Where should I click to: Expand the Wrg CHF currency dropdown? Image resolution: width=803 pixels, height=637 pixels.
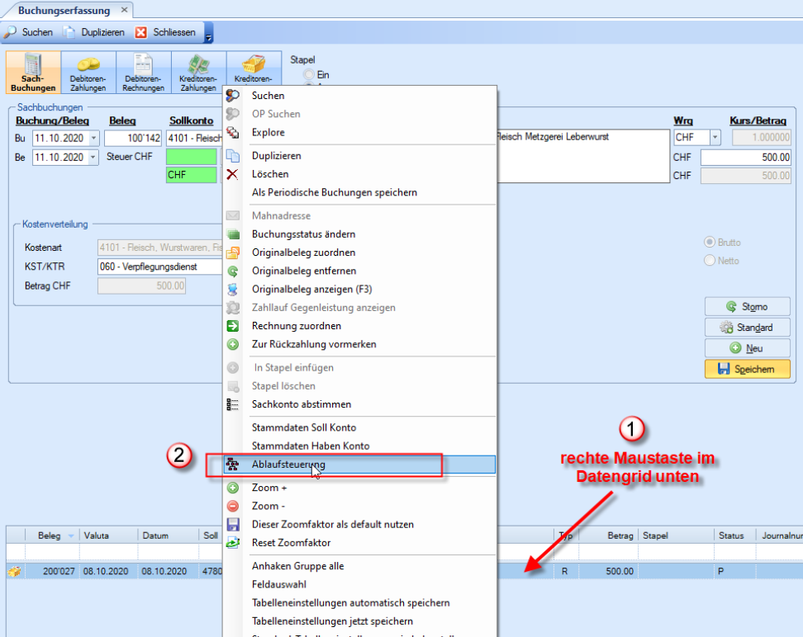pos(715,138)
